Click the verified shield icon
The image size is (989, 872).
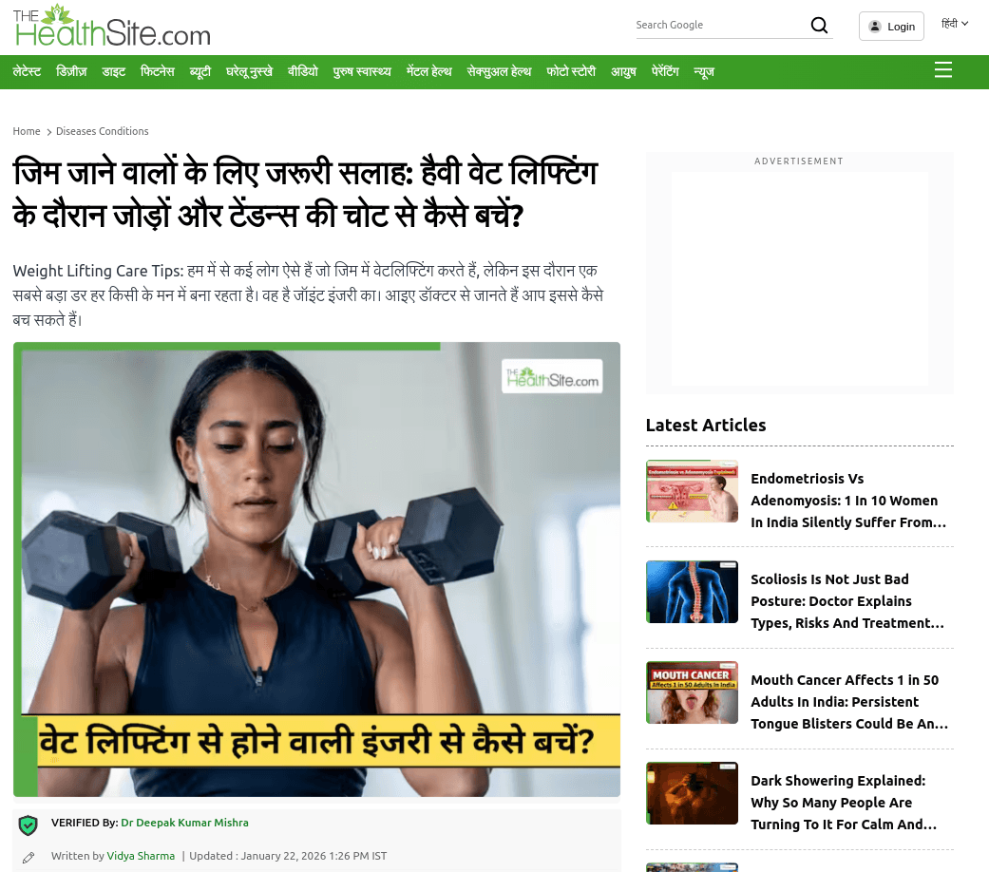coord(29,825)
